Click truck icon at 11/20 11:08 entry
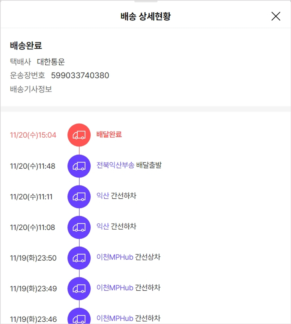This screenshot has height=324, width=291. (79, 227)
